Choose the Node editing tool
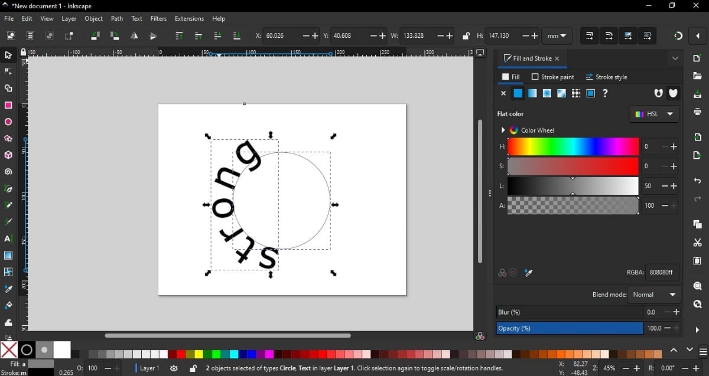This screenshot has width=709, height=376. [8, 72]
